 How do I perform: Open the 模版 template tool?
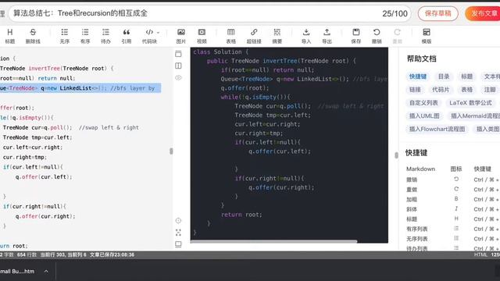pos(427,36)
